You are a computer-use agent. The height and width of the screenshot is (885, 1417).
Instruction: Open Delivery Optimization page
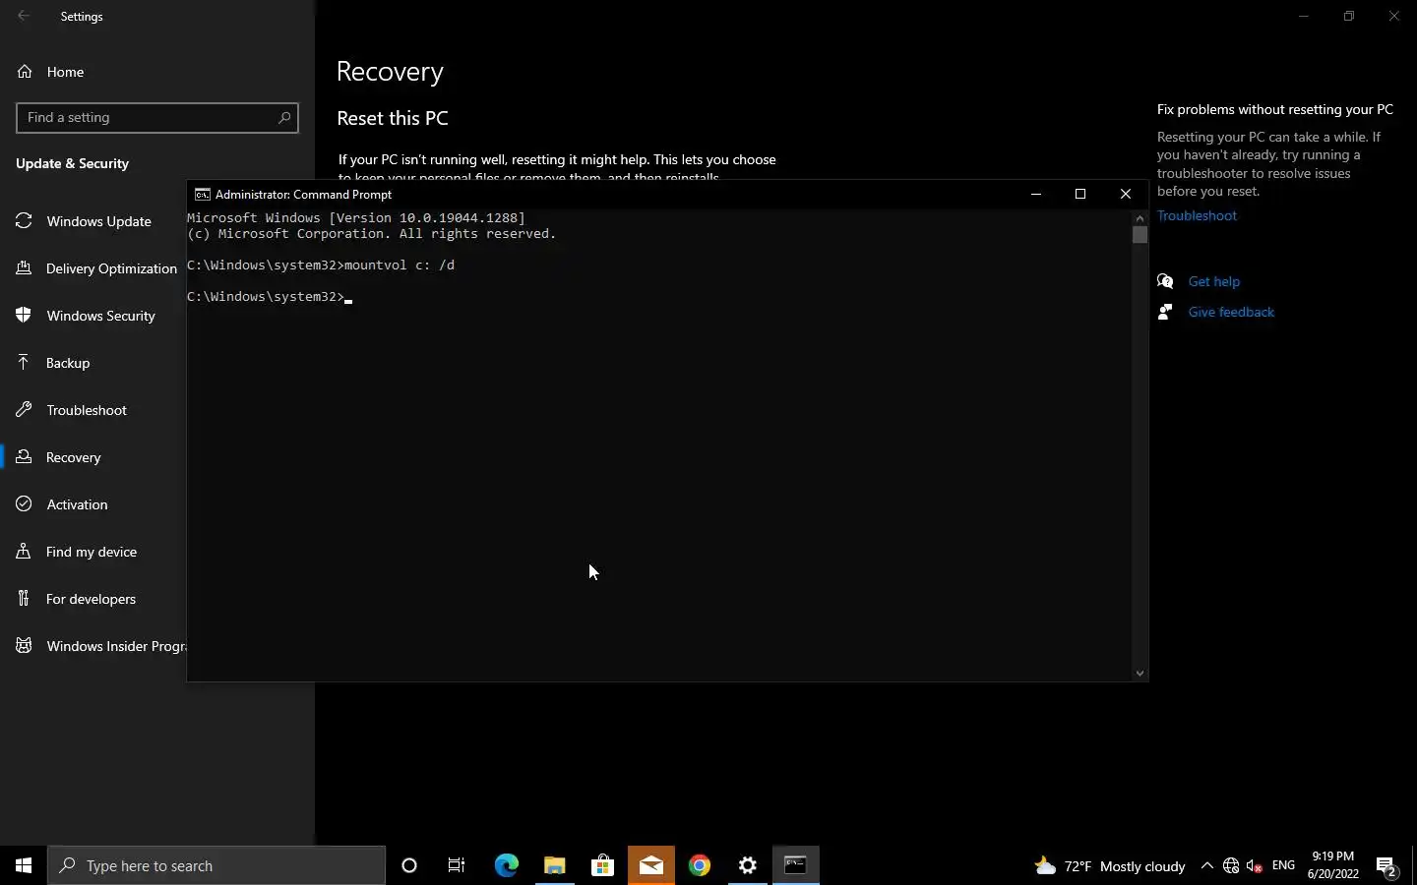98,268
